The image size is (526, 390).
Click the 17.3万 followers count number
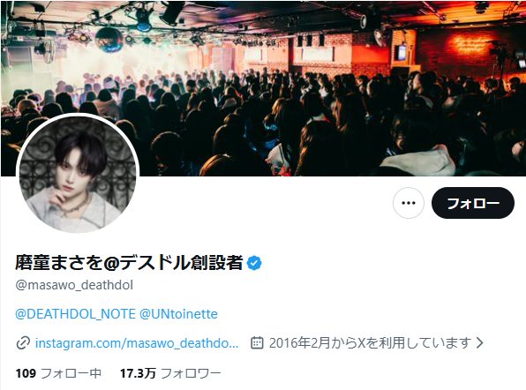138,373
